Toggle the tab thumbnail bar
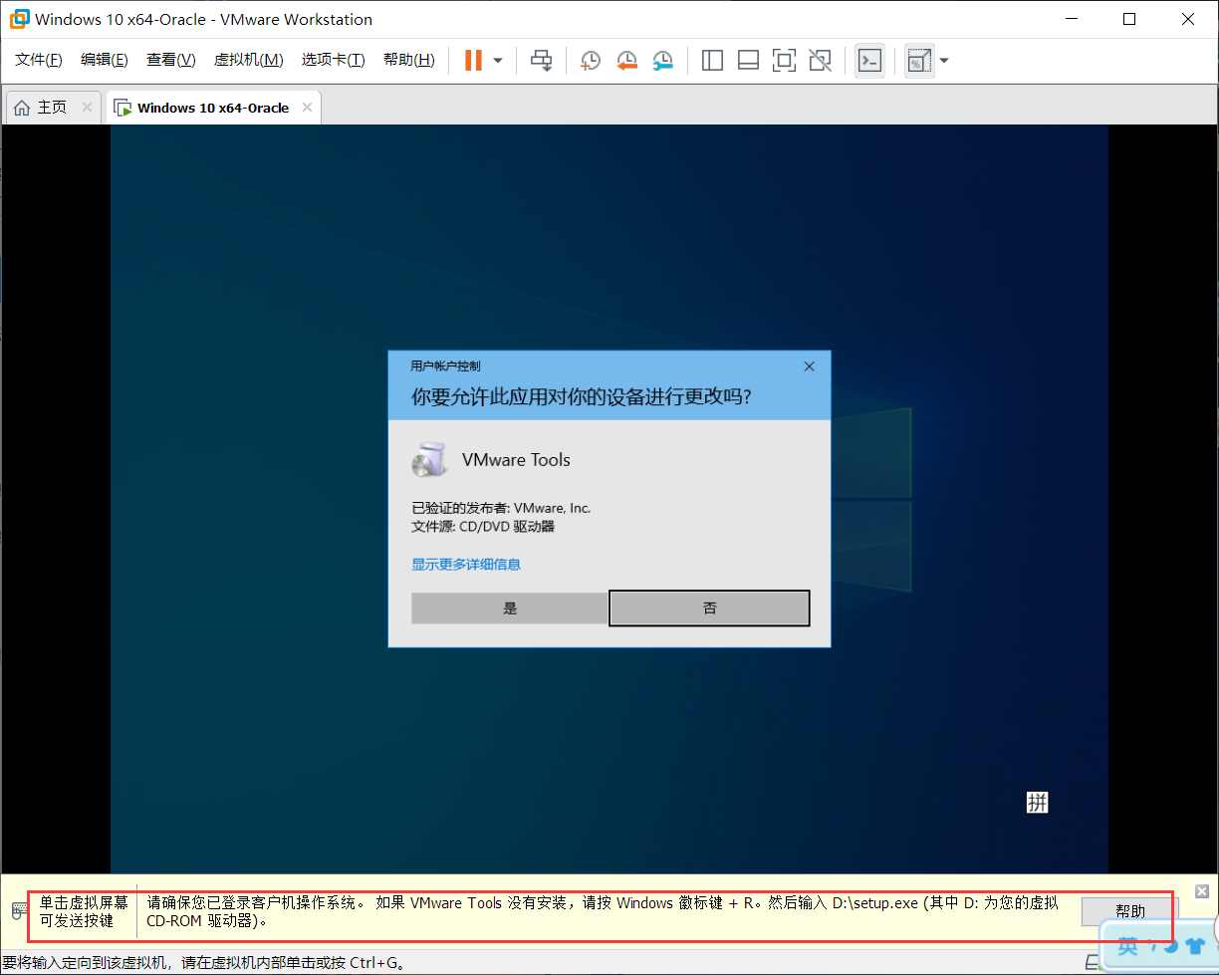This screenshot has width=1219, height=975. 748,60
